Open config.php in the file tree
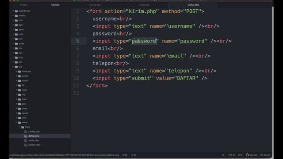The width and height of the screenshot is (283, 159). click(x=34, y=132)
